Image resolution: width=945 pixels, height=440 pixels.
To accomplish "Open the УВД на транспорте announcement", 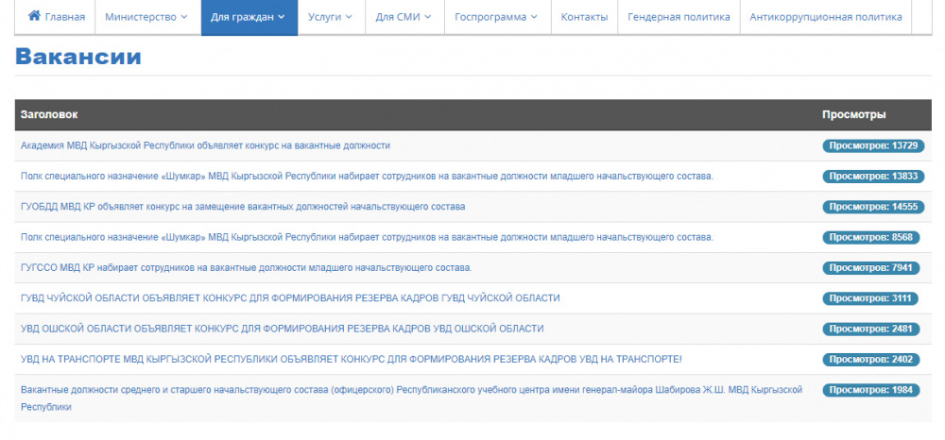I will click(351, 359).
